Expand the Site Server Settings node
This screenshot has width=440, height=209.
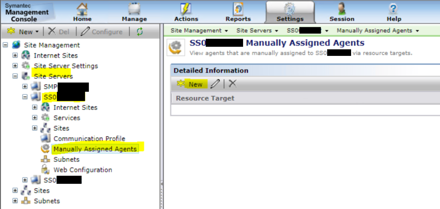(15, 66)
